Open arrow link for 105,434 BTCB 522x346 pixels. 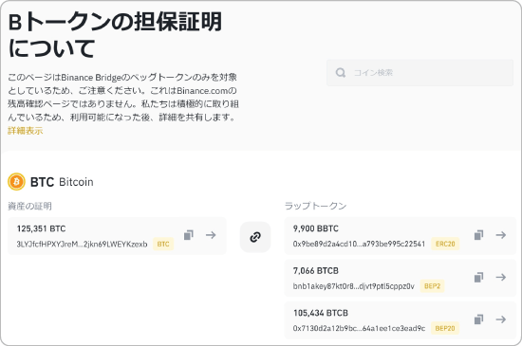(x=501, y=319)
